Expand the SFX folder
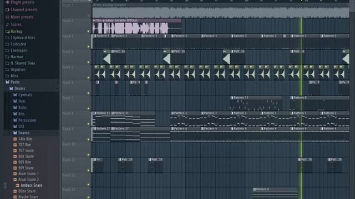 (x=15, y=127)
